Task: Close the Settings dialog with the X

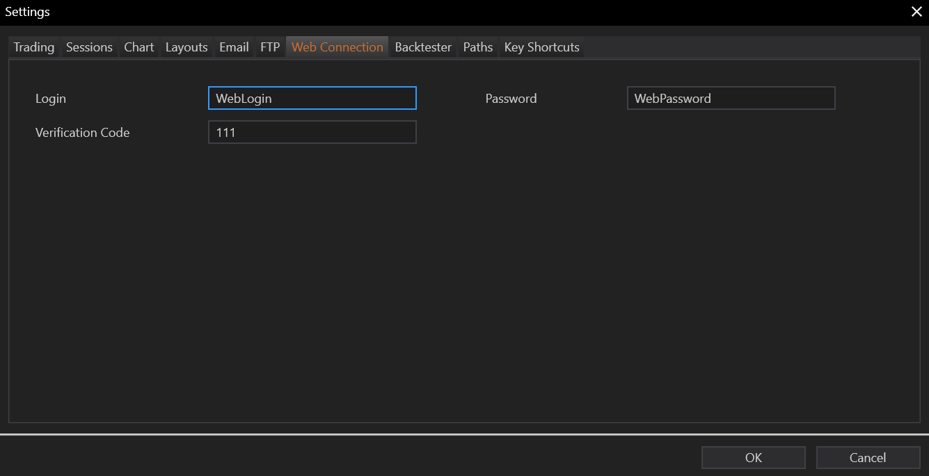Action: coord(916,12)
